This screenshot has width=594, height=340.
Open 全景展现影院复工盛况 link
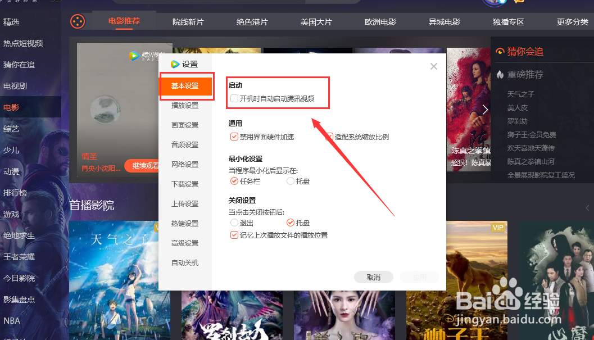[x=541, y=175]
